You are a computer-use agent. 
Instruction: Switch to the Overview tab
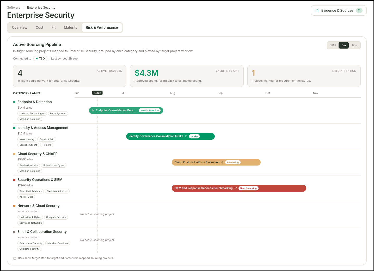(x=20, y=27)
